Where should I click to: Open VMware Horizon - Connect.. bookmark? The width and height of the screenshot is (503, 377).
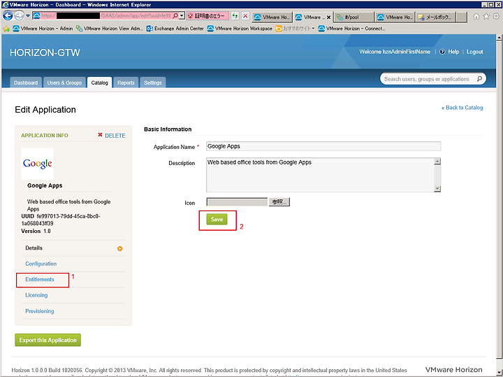point(351,29)
